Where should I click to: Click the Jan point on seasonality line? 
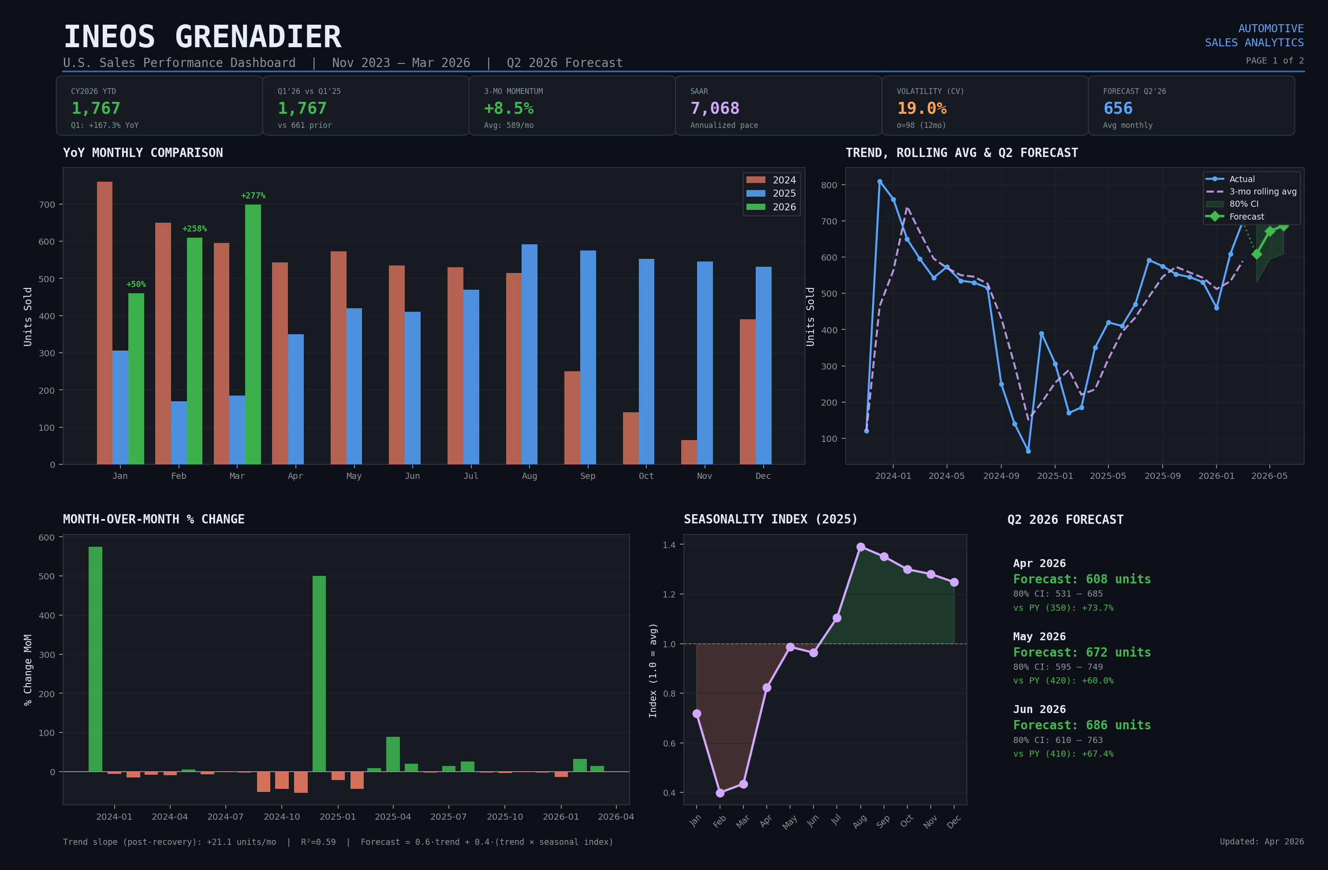tap(697, 714)
